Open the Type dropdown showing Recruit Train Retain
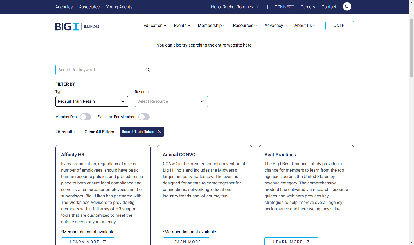This screenshot has width=414, height=245. 92,101
